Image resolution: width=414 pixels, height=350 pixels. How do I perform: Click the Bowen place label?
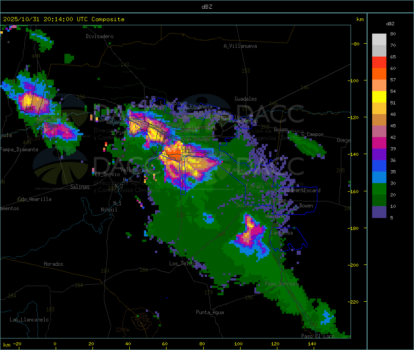click(x=306, y=206)
